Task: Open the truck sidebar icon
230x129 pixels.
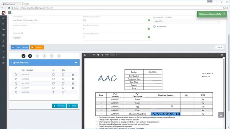Action: (4, 29)
